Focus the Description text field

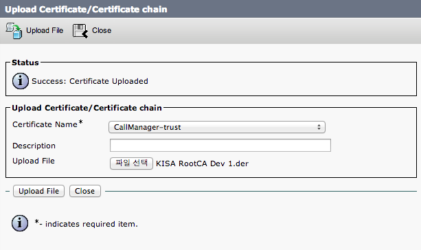pyautogui.click(x=220, y=146)
